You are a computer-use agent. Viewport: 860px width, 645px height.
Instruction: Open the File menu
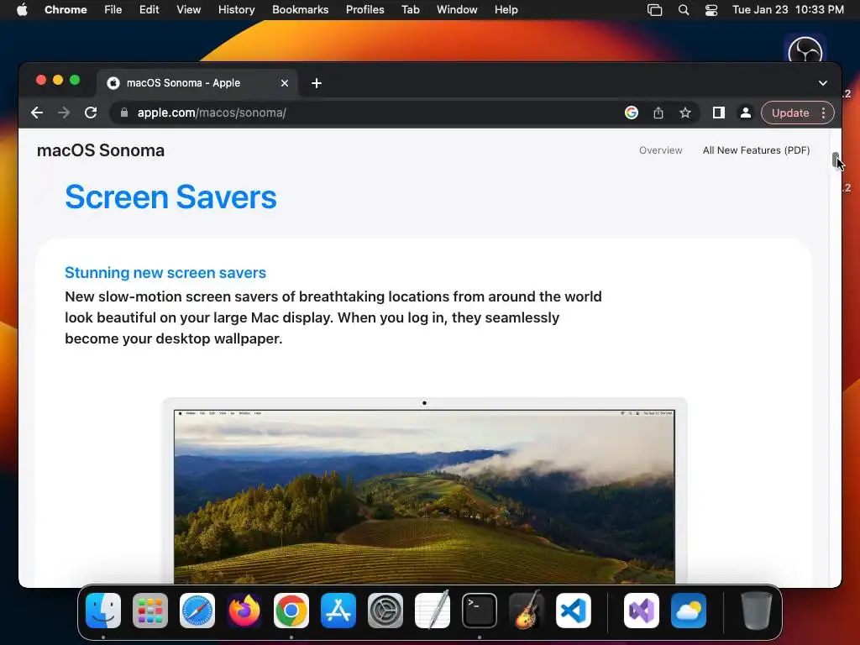click(x=113, y=10)
